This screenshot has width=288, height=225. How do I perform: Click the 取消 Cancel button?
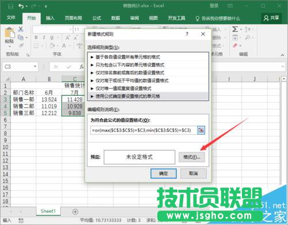pos(194,174)
